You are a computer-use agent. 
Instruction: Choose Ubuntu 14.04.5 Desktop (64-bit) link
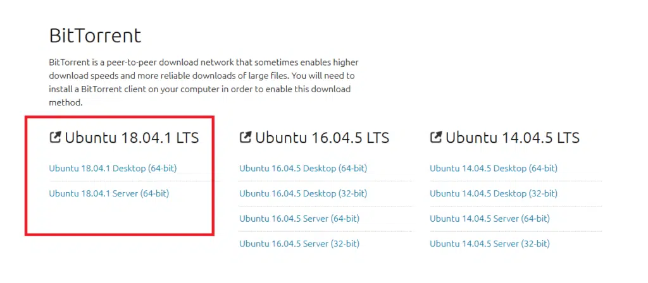click(x=494, y=168)
